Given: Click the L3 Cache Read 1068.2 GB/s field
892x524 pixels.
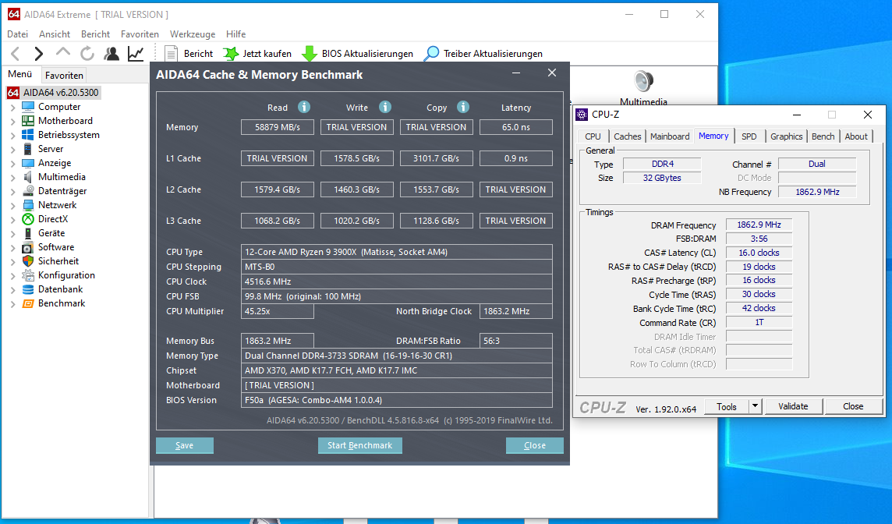Looking at the screenshot, I should 277,220.
